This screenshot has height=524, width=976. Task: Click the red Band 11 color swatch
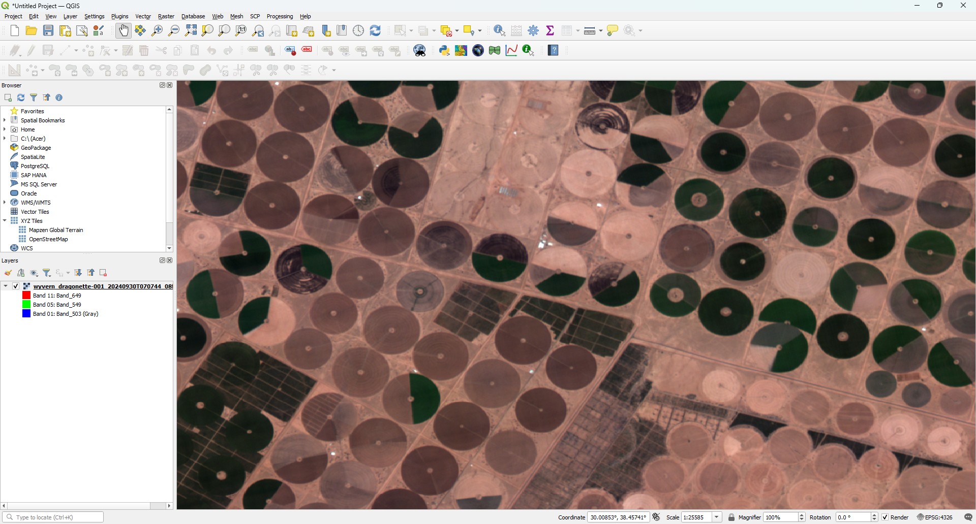[x=26, y=296]
